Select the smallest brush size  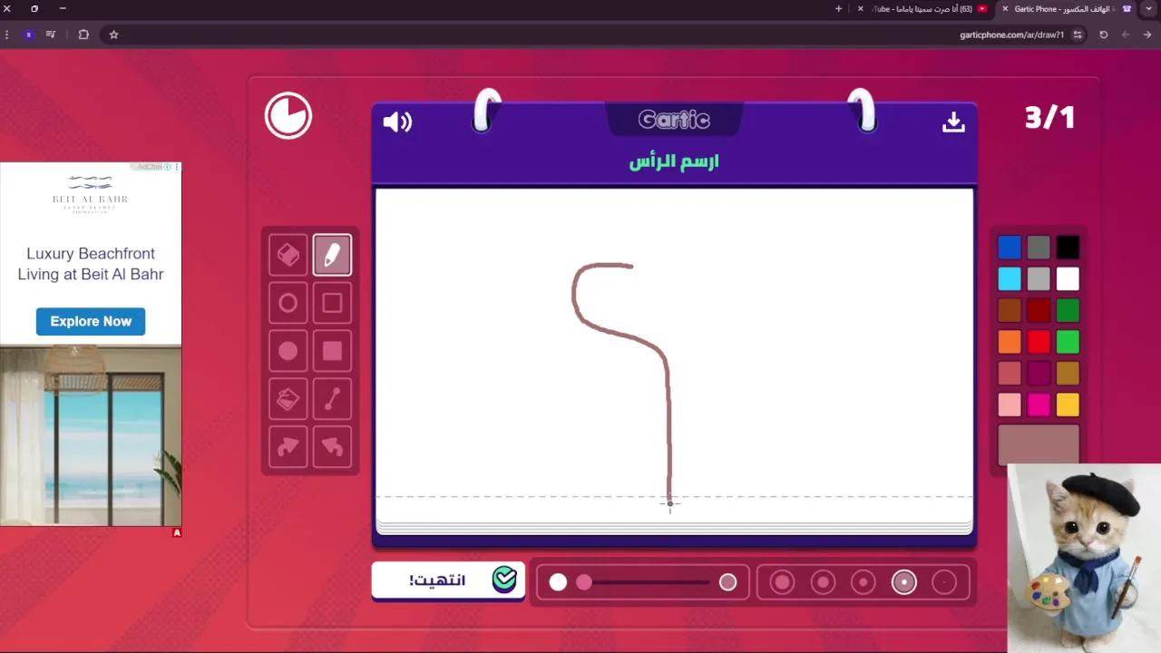point(944,582)
